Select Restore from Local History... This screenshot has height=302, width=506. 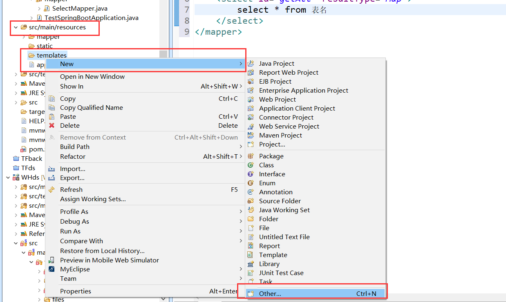102,251
